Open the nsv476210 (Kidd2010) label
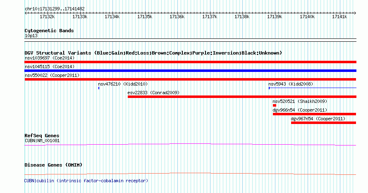The width and height of the screenshot is (368, 193). [x=123, y=84]
